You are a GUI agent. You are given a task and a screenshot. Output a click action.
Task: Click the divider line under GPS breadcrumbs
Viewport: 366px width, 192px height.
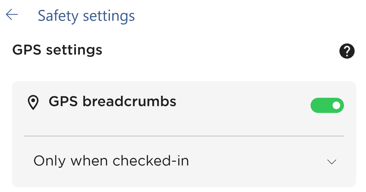(184, 136)
